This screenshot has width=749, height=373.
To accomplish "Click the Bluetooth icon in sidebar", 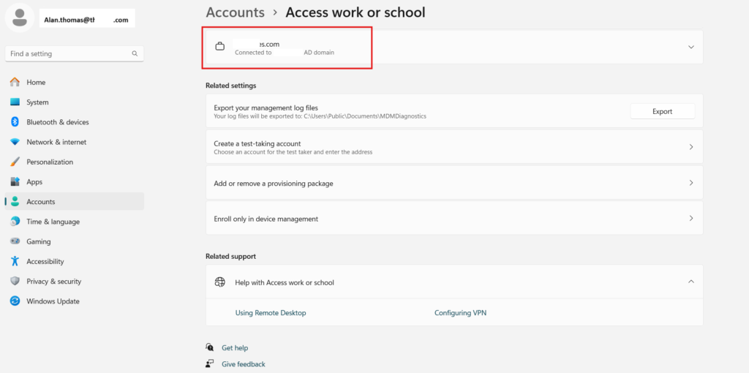I will [x=15, y=122].
